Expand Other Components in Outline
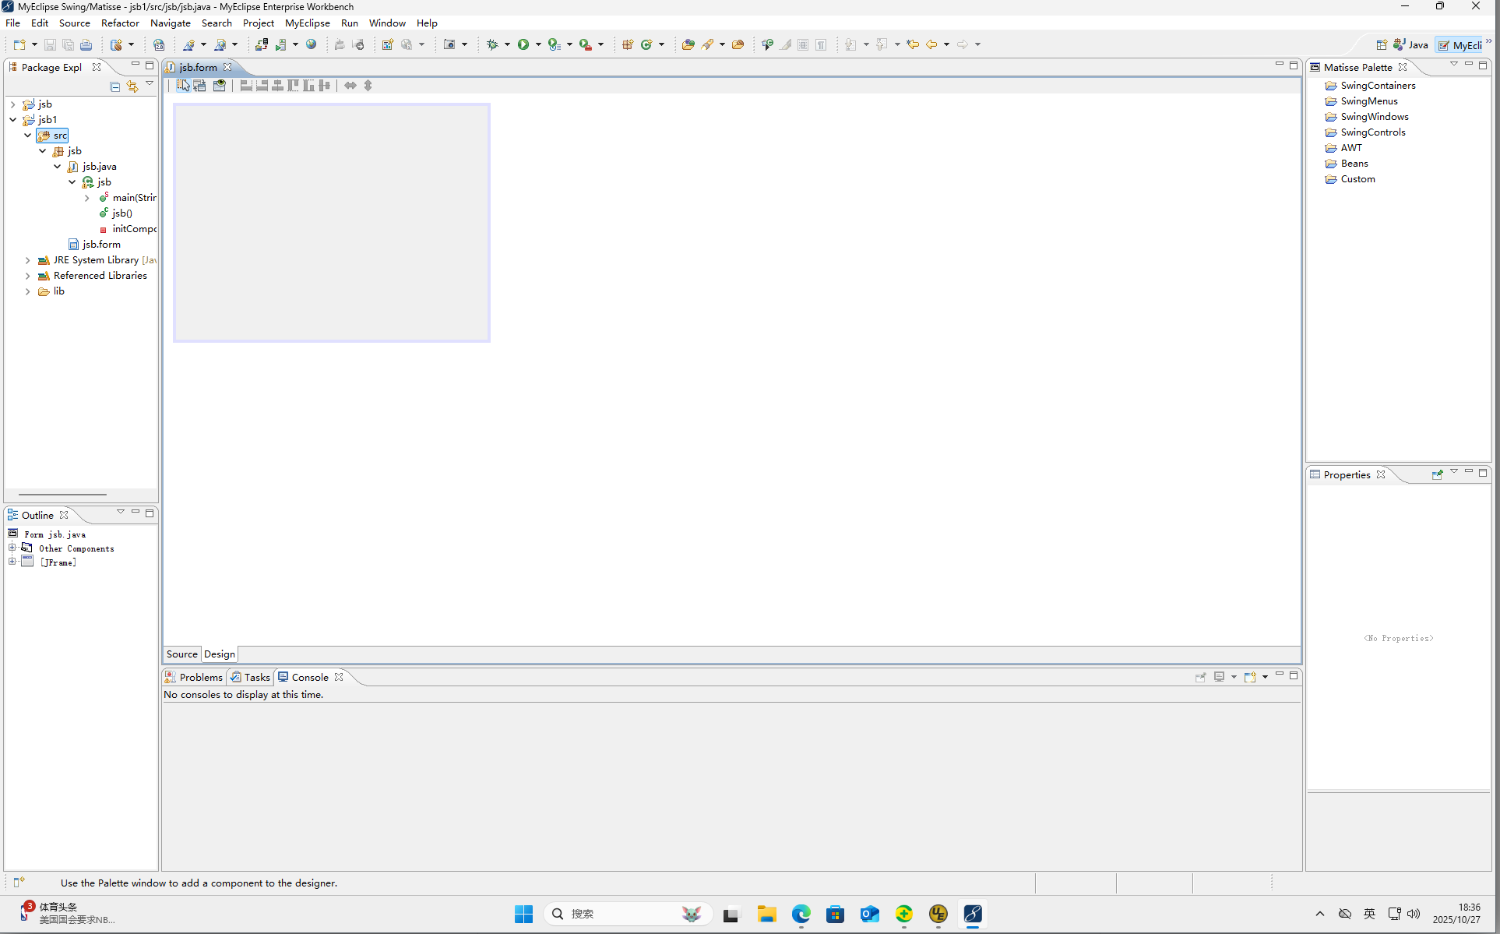Screen dimensions: 1500x934 pyautogui.click(x=12, y=548)
